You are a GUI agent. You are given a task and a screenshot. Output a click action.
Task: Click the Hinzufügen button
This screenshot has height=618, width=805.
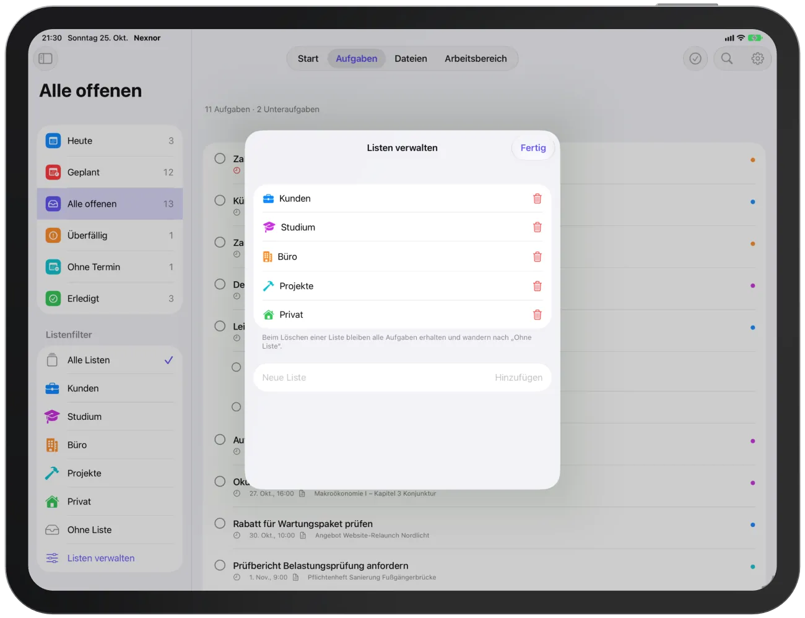(x=518, y=378)
